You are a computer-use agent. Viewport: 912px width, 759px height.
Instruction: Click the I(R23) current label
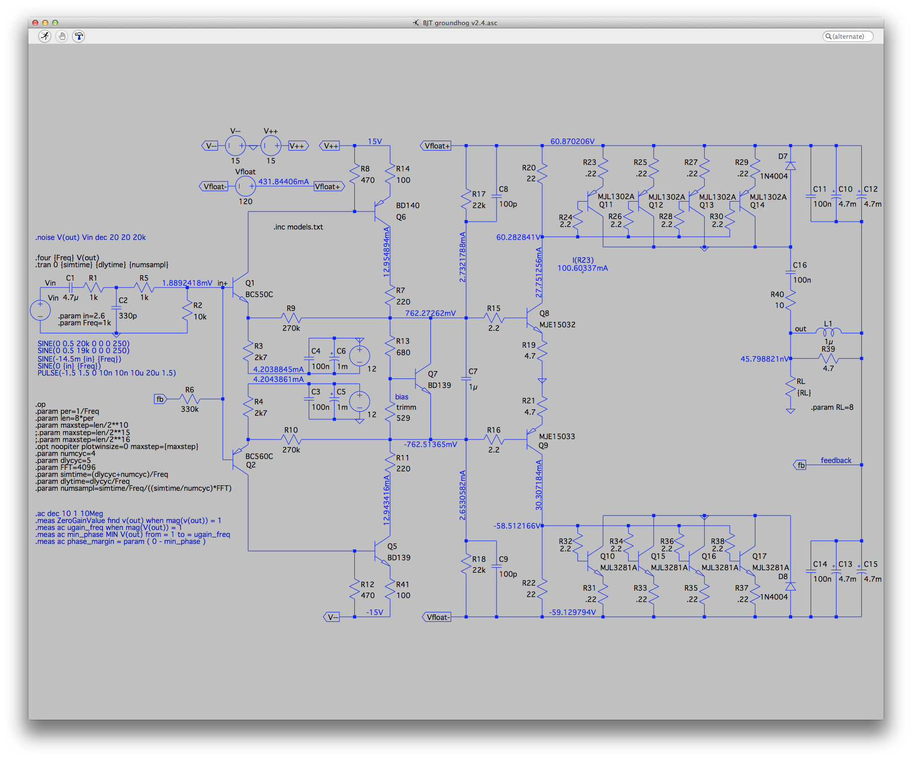tap(582, 260)
